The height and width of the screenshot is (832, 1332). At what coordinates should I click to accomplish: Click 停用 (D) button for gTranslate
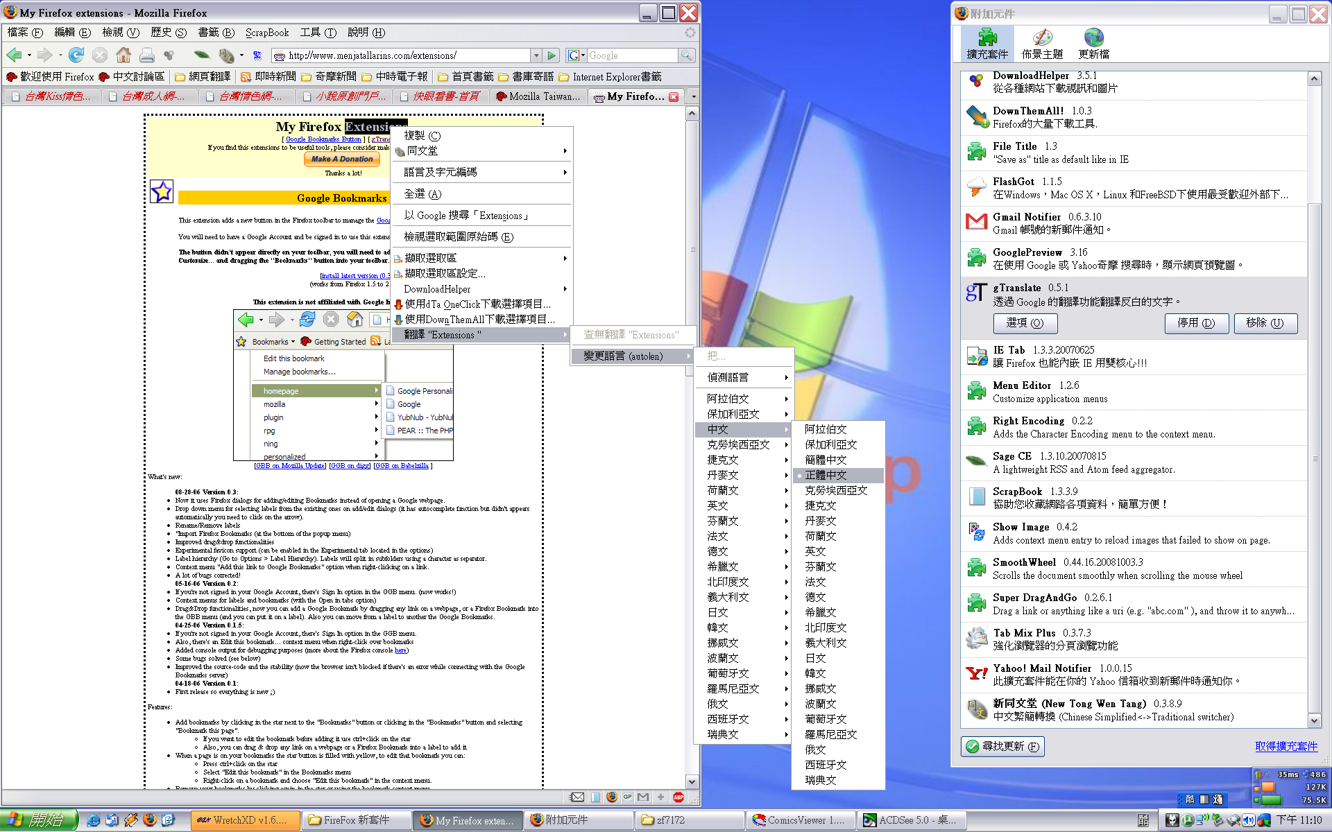(x=1196, y=323)
